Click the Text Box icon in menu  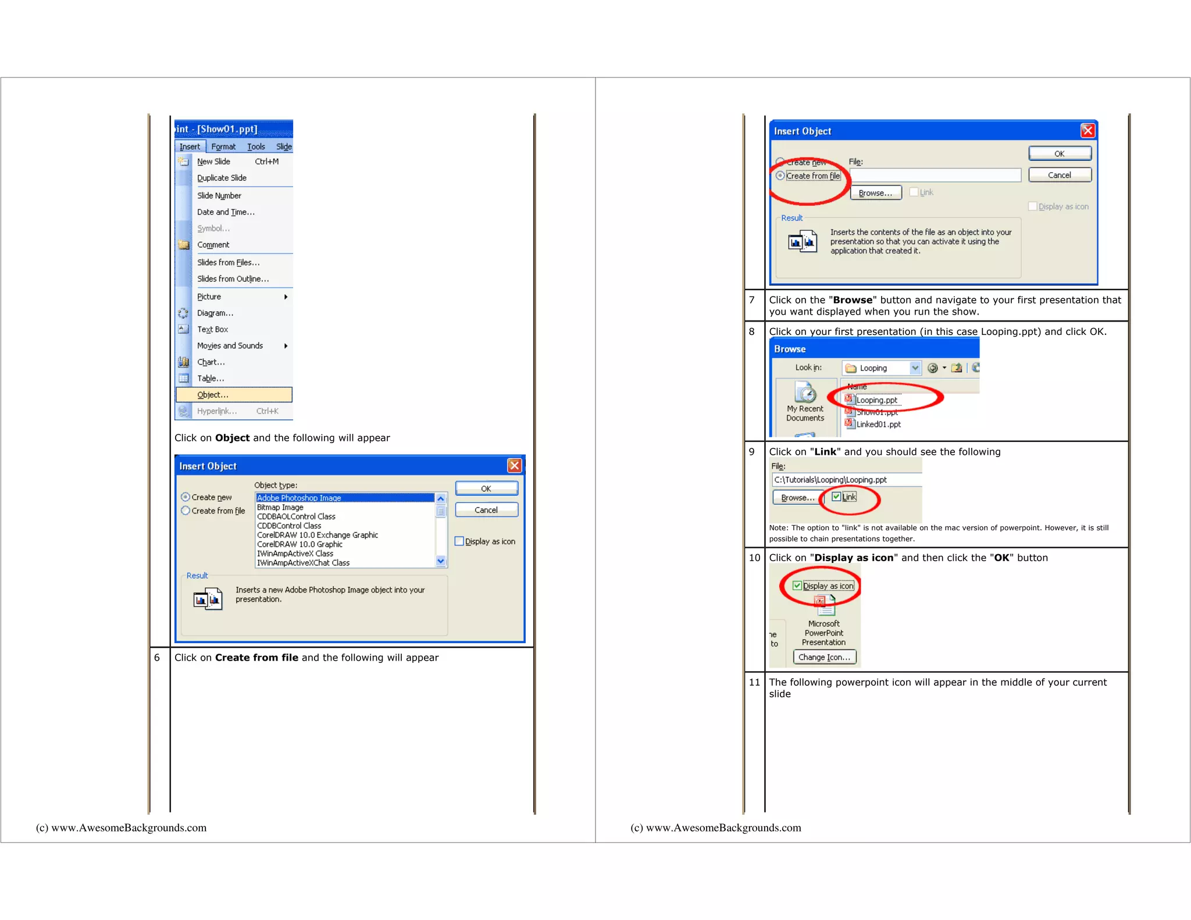pyautogui.click(x=183, y=329)
